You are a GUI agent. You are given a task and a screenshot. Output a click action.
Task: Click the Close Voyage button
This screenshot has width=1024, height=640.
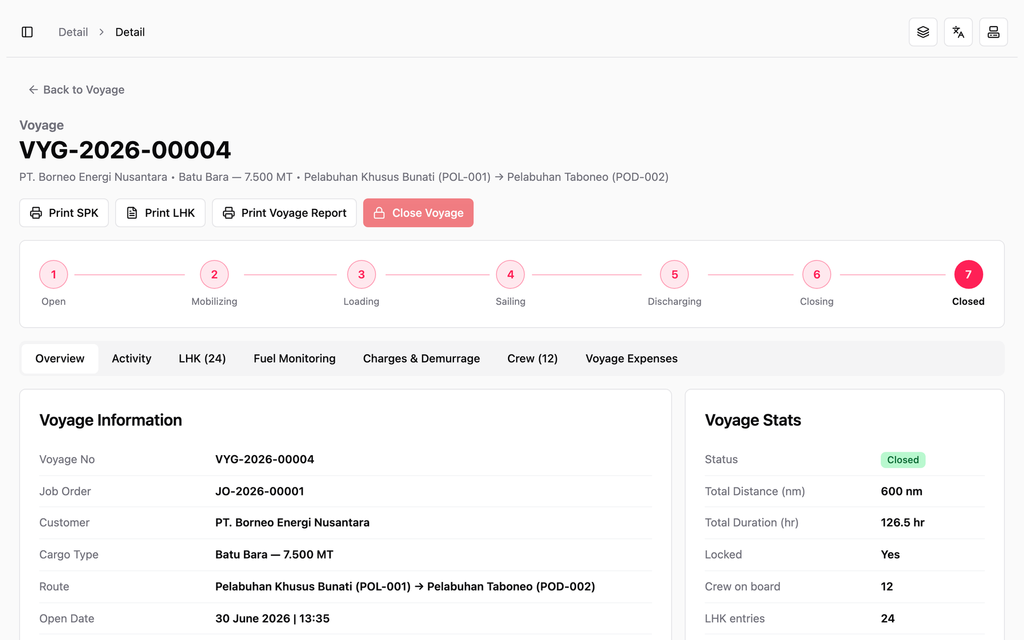pyautogui.click(x=418, y=213)
